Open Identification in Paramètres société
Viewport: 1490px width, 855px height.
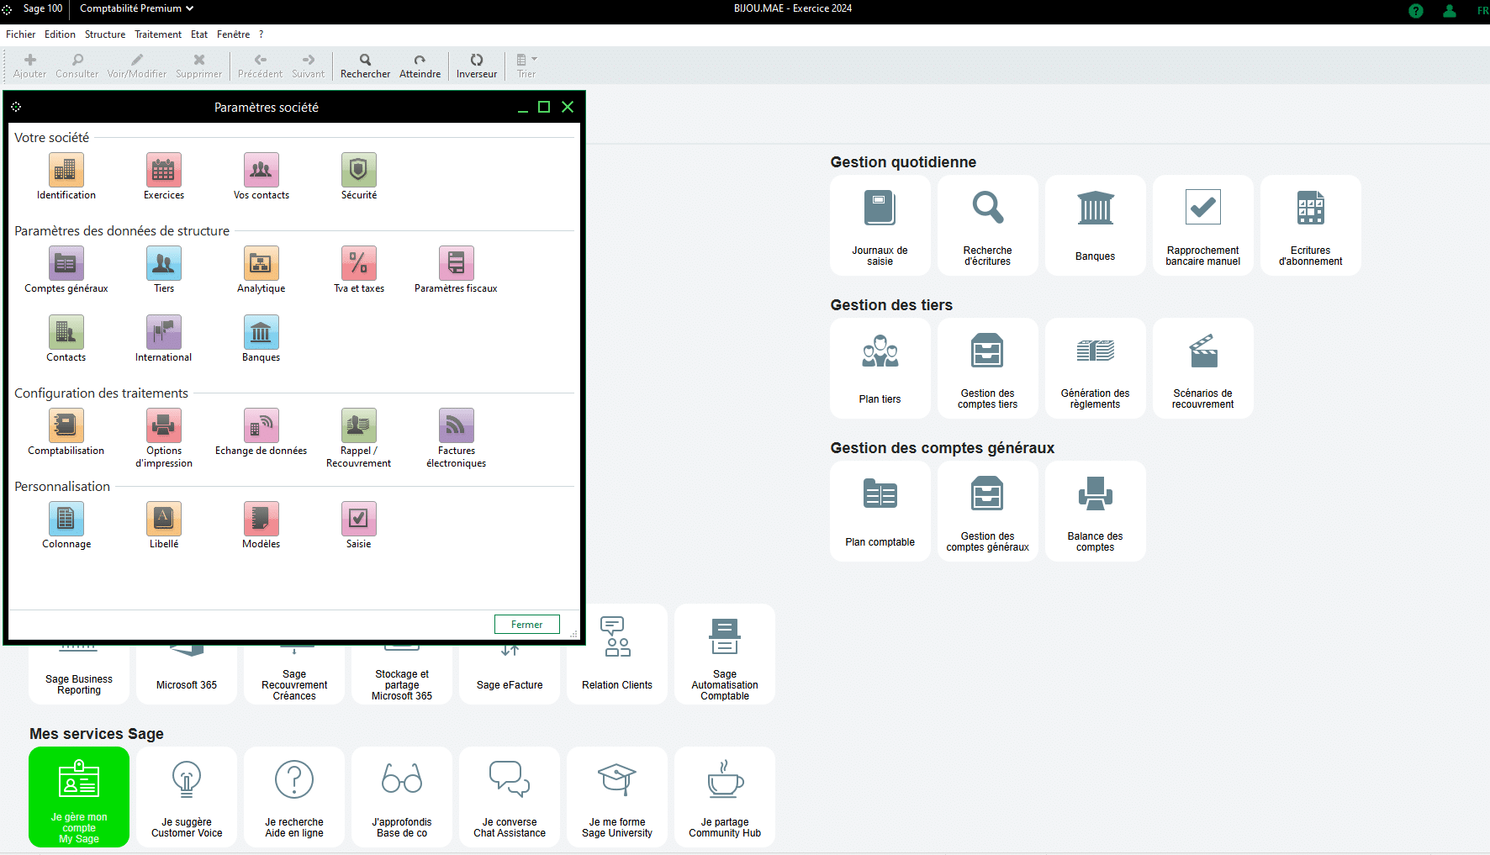click(x=66, y=170)
